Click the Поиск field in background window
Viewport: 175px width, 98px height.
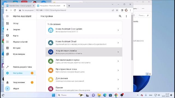point(144,16)
